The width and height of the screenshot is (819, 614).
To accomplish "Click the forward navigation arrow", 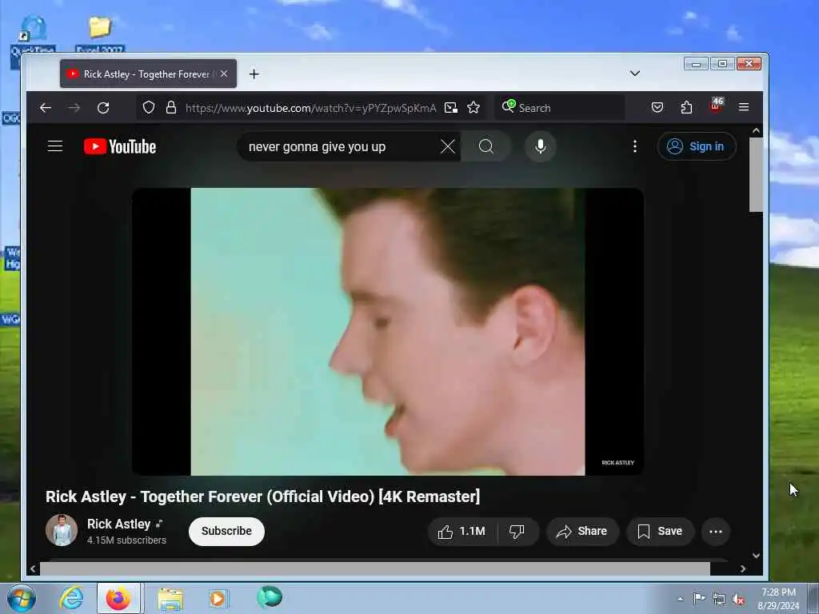I will coord(74,108).
